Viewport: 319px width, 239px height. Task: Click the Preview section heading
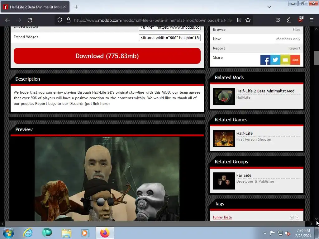pyautogui.click(x=24, y=129)
